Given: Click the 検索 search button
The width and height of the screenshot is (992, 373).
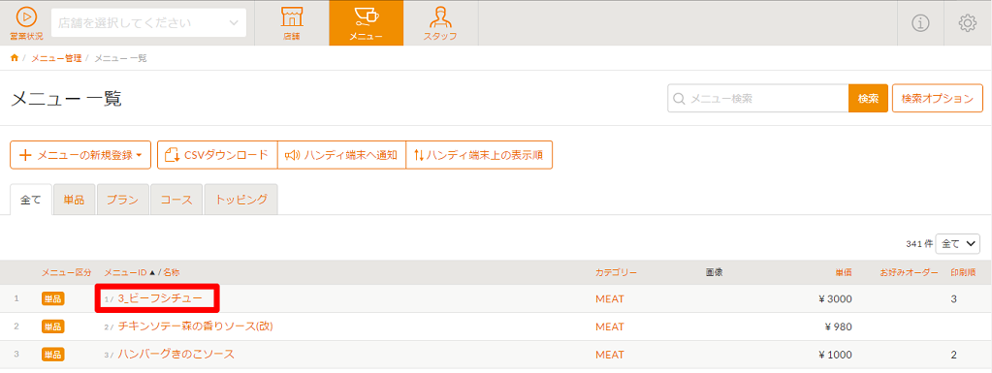Looking at the screenshot, I should [x=868, y=99].
